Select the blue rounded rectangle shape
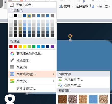112x104 pixels. (84, 55)
